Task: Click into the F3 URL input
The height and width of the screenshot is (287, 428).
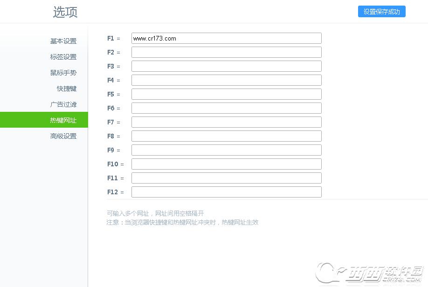Action: click(x=226, y=66)
